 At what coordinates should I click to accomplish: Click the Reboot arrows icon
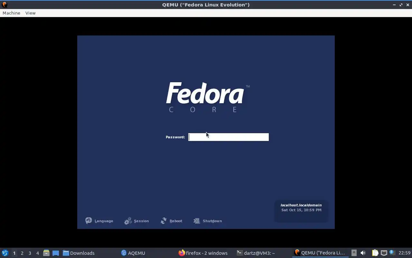click(x=164, y=221)
